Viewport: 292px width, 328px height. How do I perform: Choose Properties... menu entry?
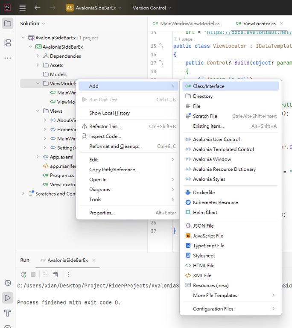click(128, 213)
